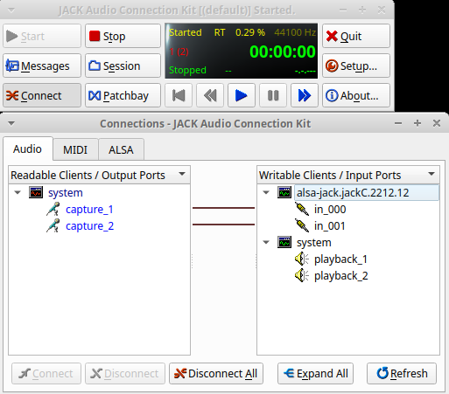Maximize the Connections window

click(417, 123)
